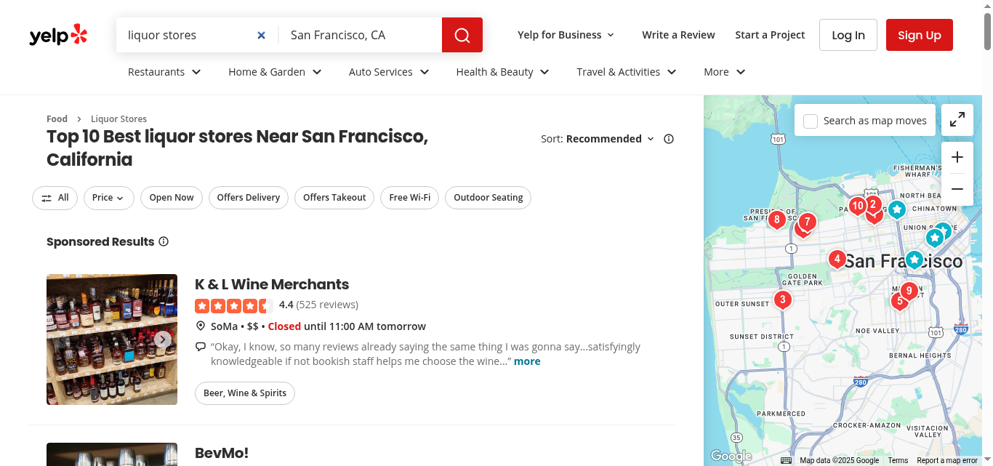Expand the Travel & Activities menu
This screenshot has width=993, height=466.
(627, 72)
